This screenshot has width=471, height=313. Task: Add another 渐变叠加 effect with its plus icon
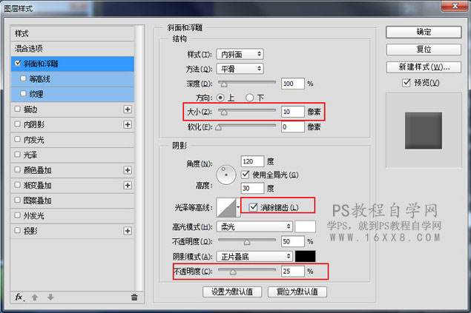coord(128,186)
